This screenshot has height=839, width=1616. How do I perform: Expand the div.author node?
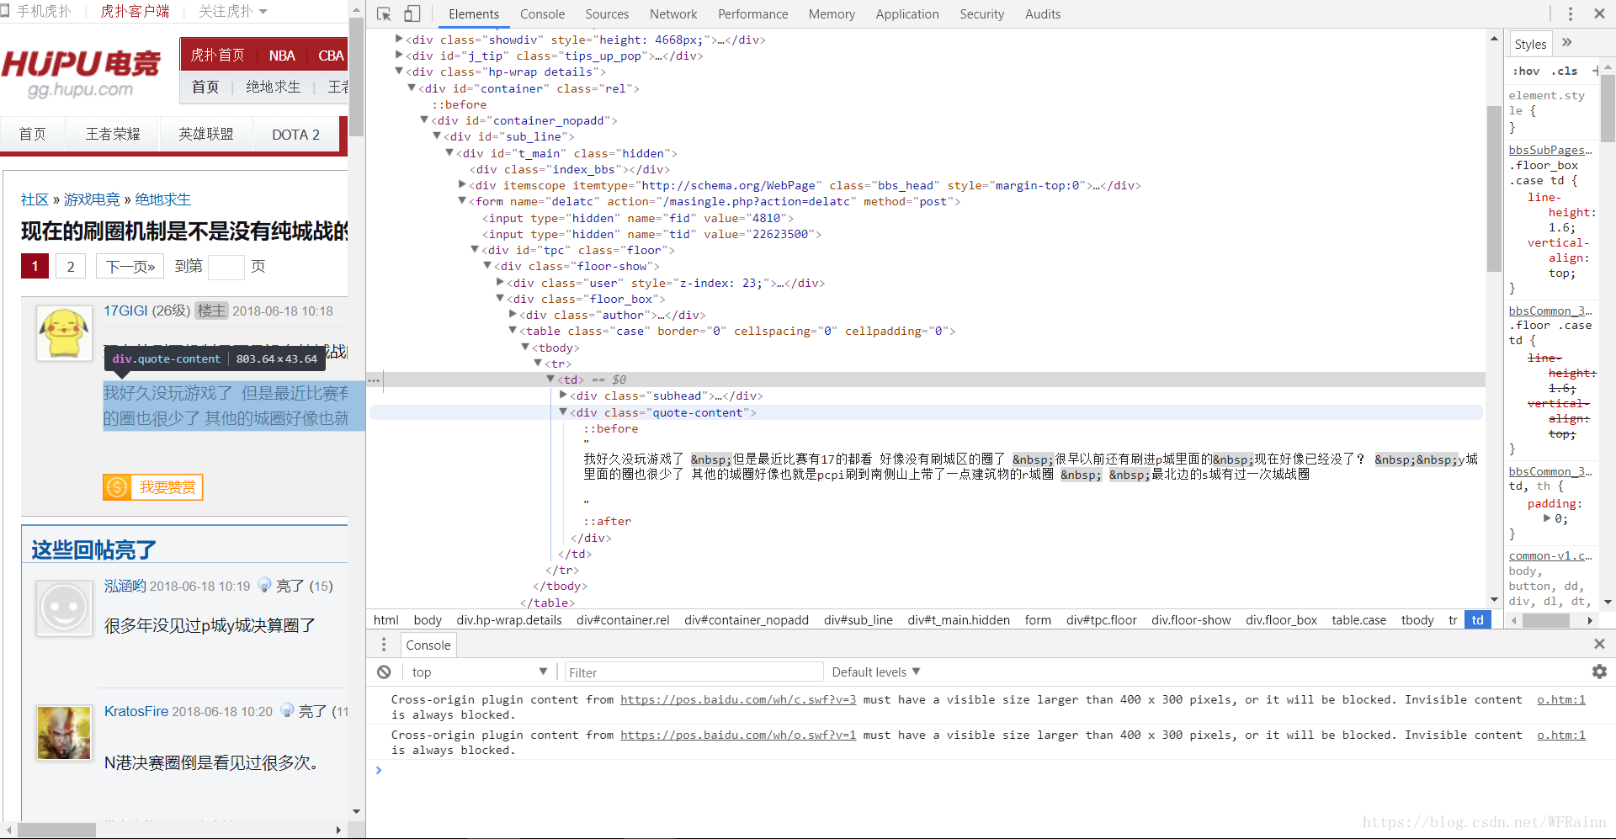513,314
